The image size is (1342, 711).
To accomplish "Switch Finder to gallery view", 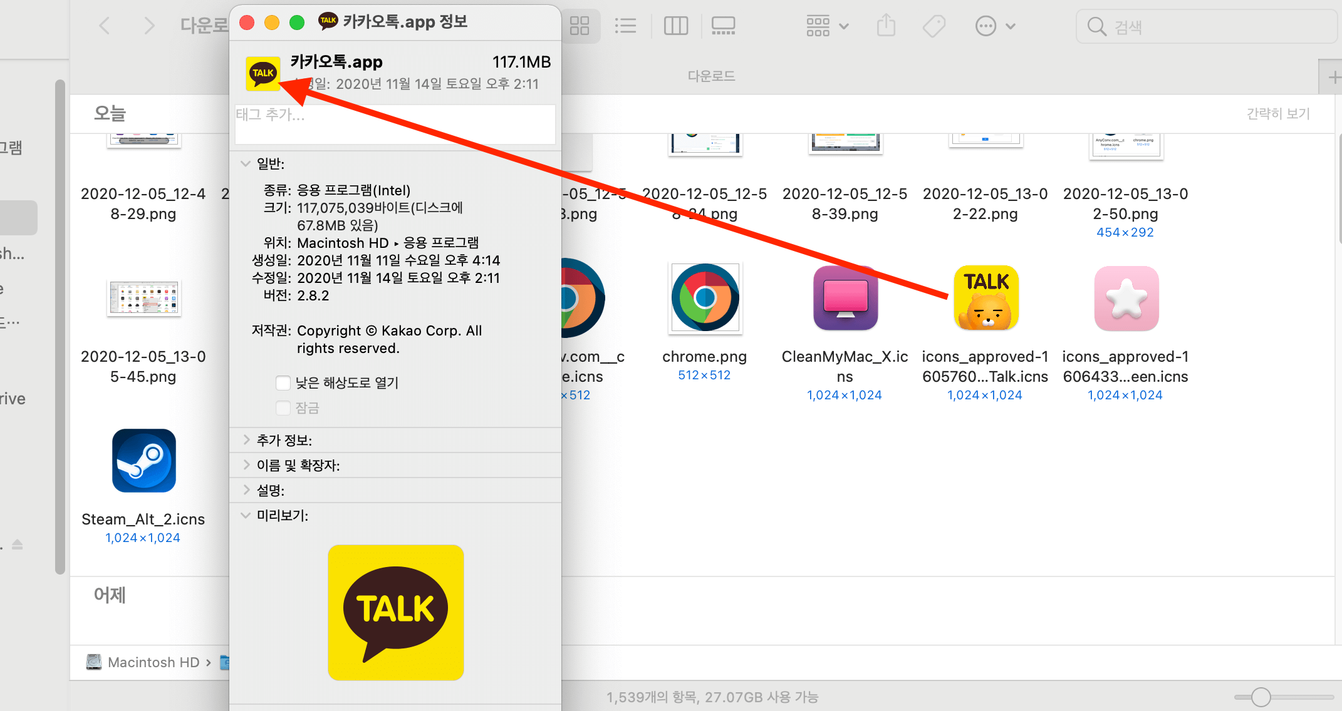I will (x=723, y=26).
